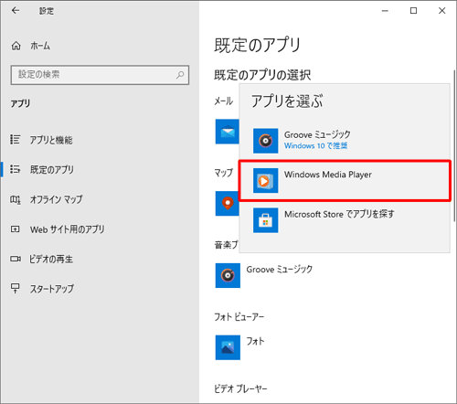Click current Groove ミュージック music player icon
457x404 pixels.
coord(228,275)
